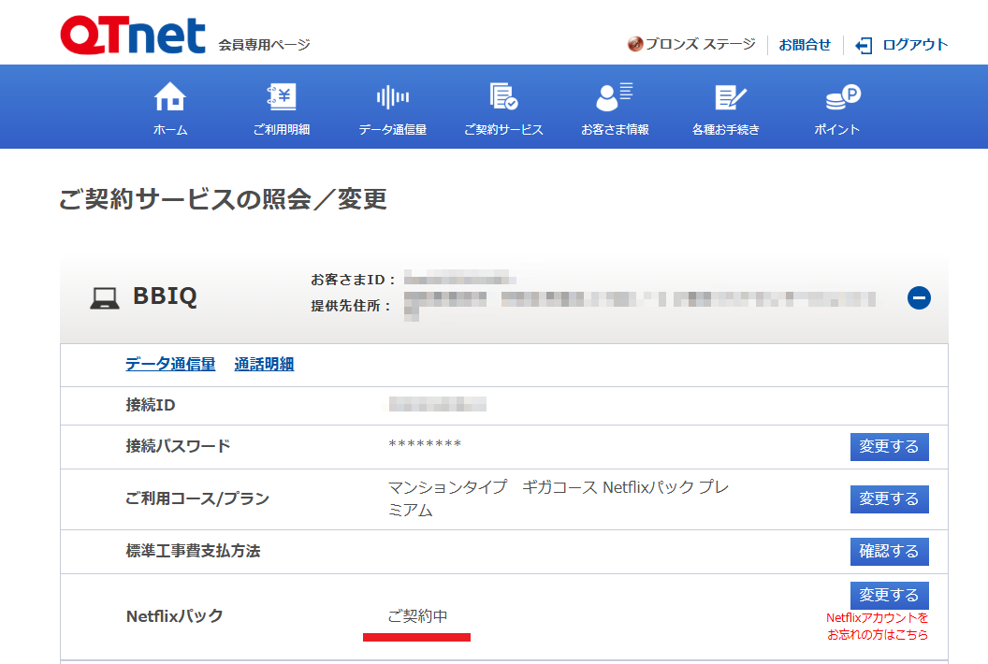Click the masked ******** password value
This screenshot has height=664, width=988.
[426, 445]
